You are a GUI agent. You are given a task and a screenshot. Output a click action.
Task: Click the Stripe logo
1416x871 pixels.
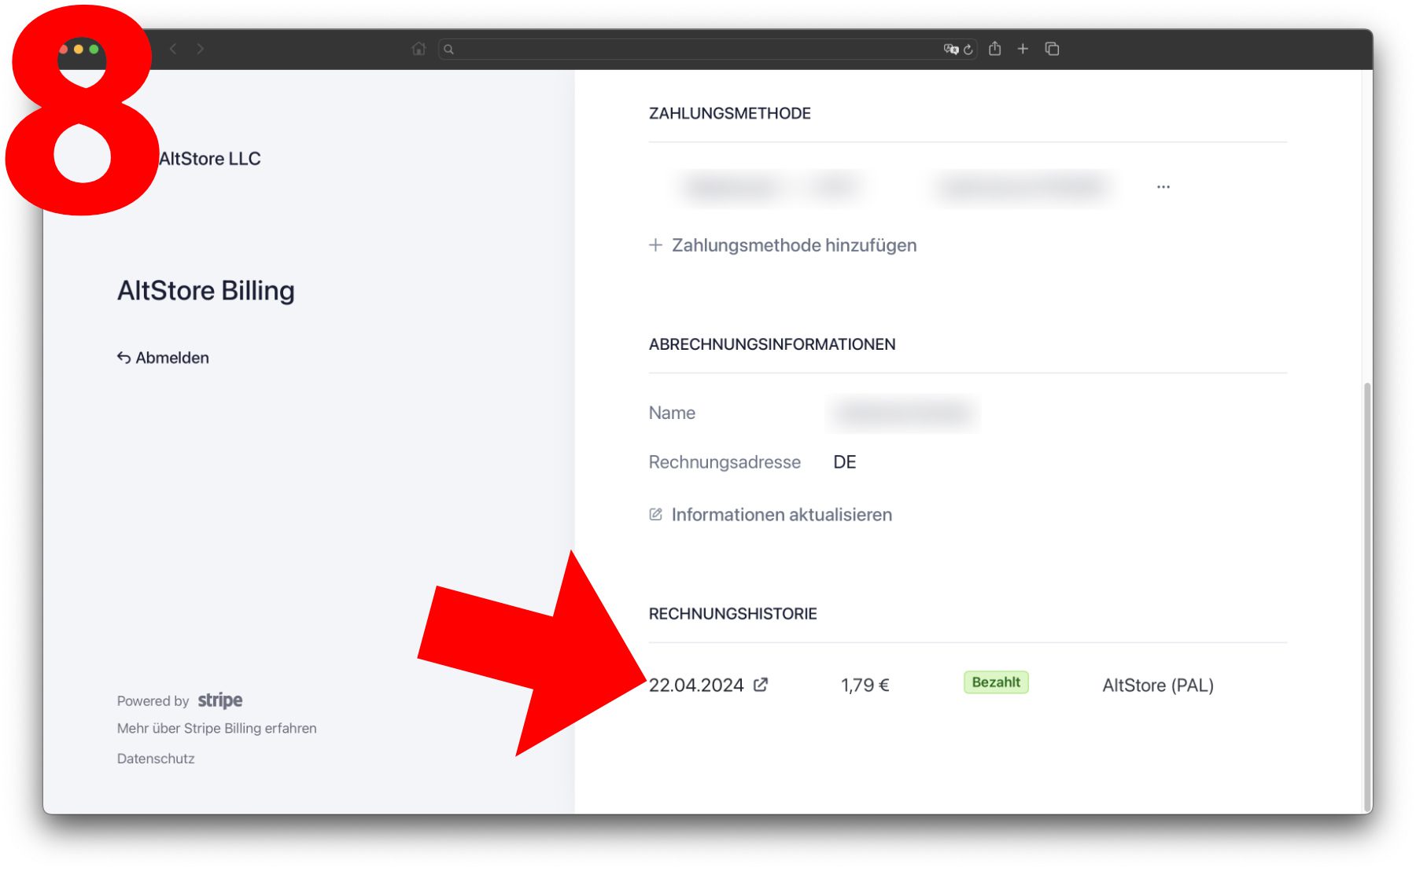pos(220,700)
